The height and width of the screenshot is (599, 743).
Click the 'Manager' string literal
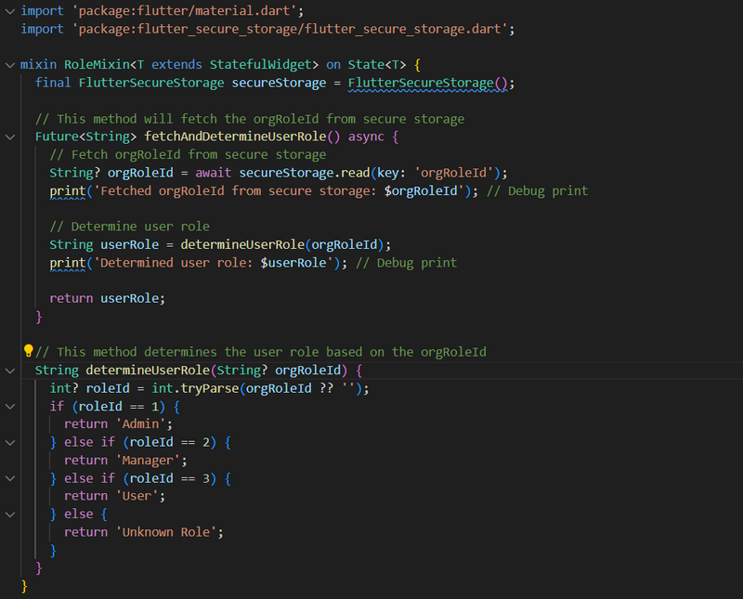click(151, 460)
